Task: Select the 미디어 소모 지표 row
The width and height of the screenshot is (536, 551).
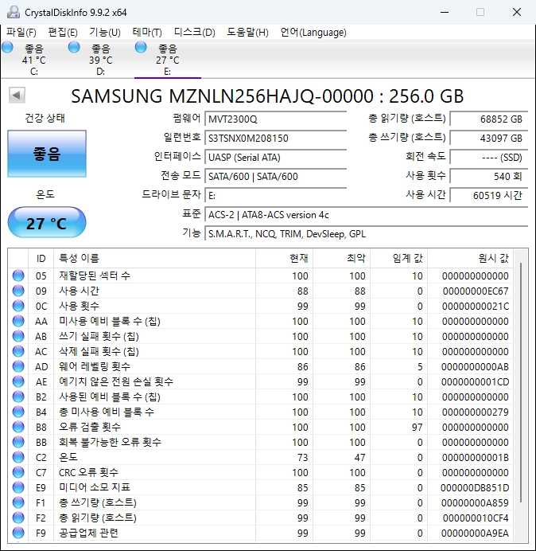Action: [x=261, y=487]
